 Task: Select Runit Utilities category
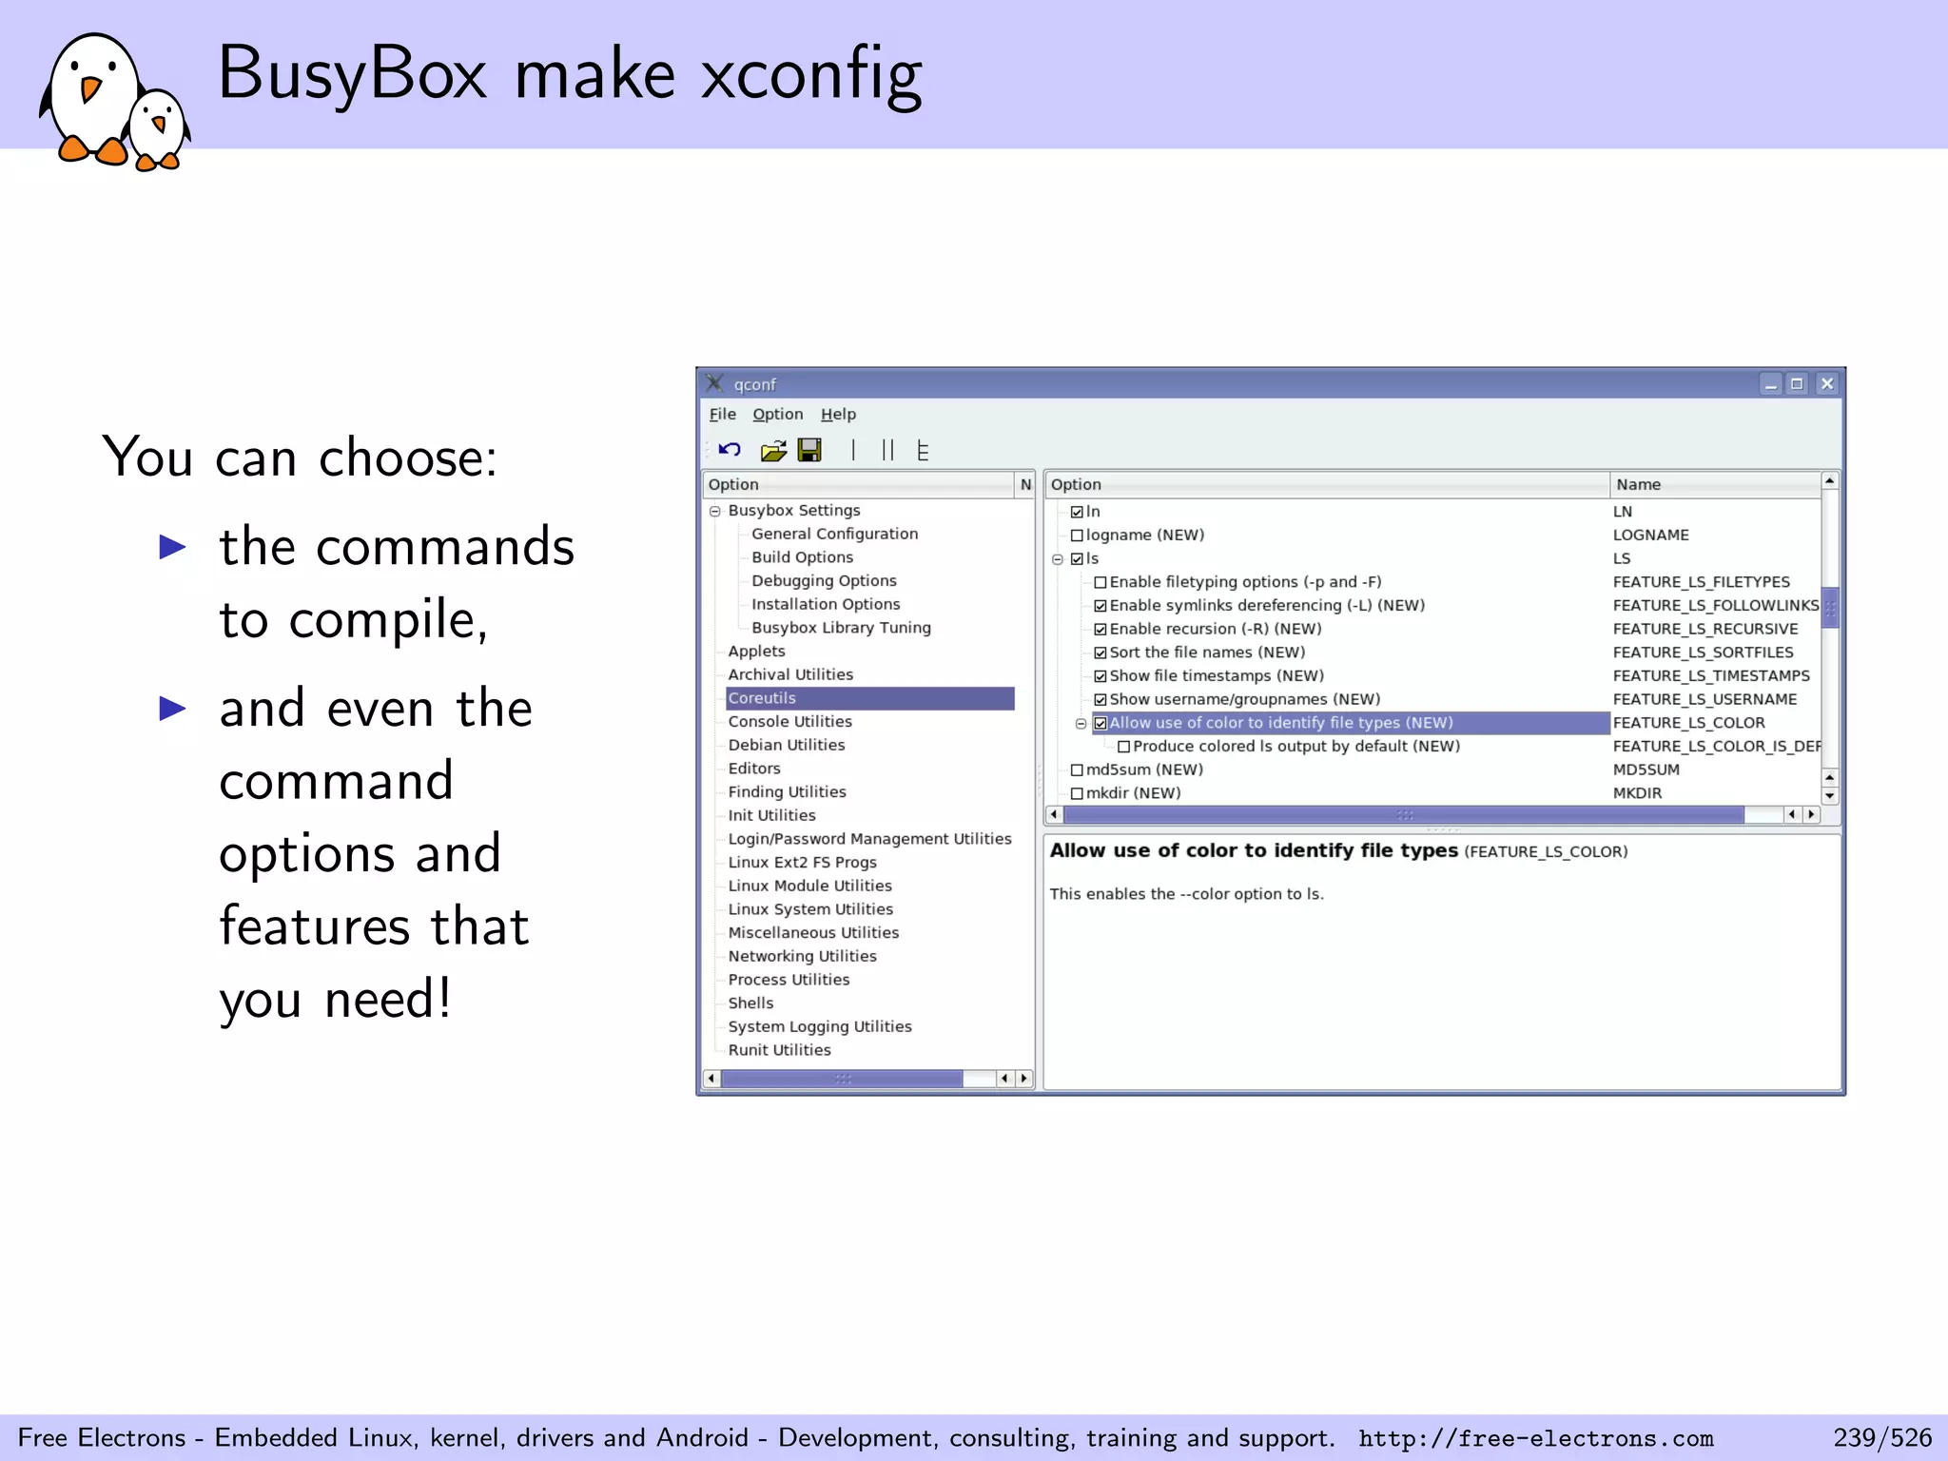point(779,1050)
